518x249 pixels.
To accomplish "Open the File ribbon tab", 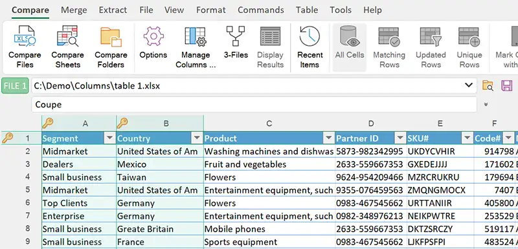I will point(146,10).
